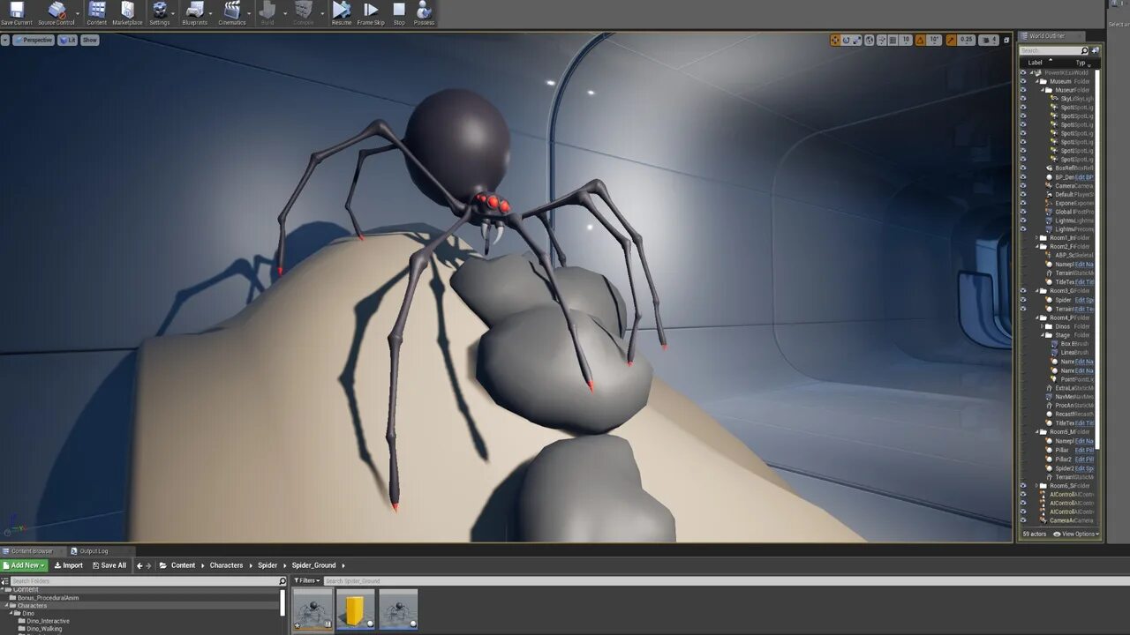Toggle grid snapping in viewport

(893, 40)
